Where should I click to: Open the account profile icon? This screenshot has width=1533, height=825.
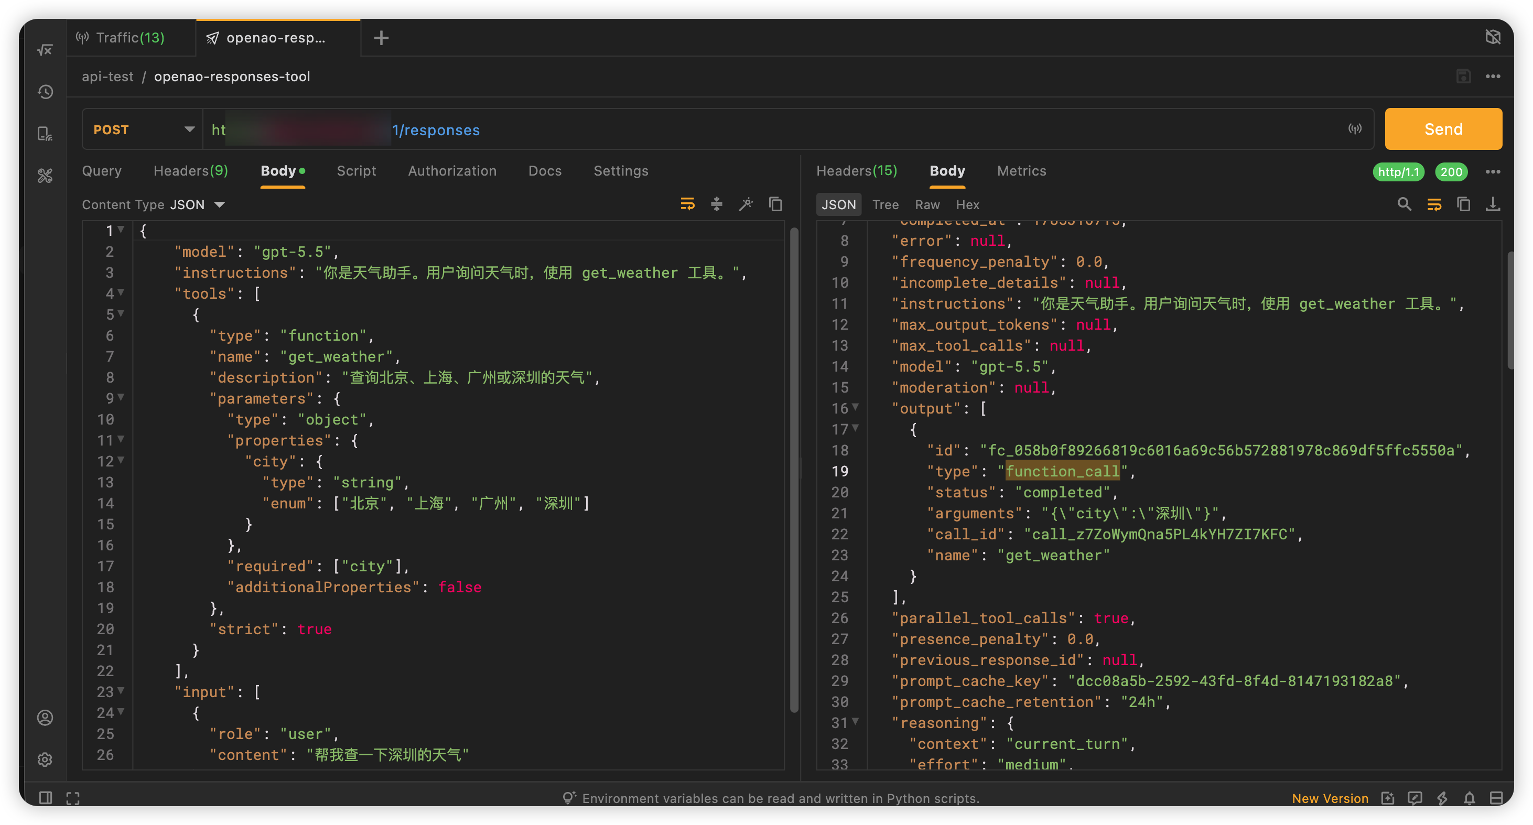45,718
